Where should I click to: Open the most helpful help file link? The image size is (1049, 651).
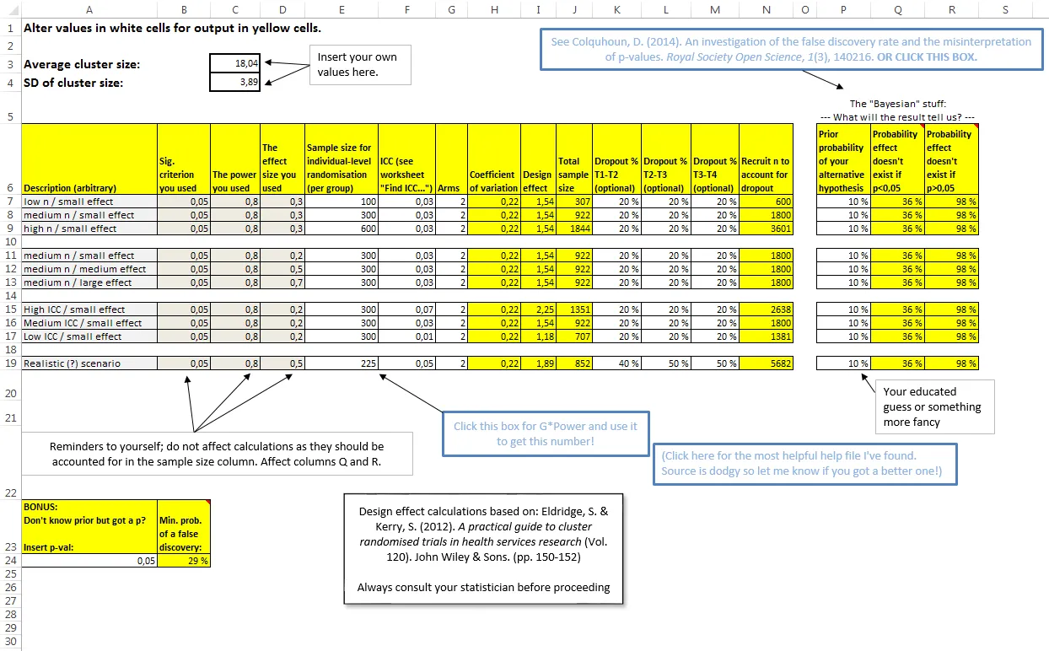804,463
